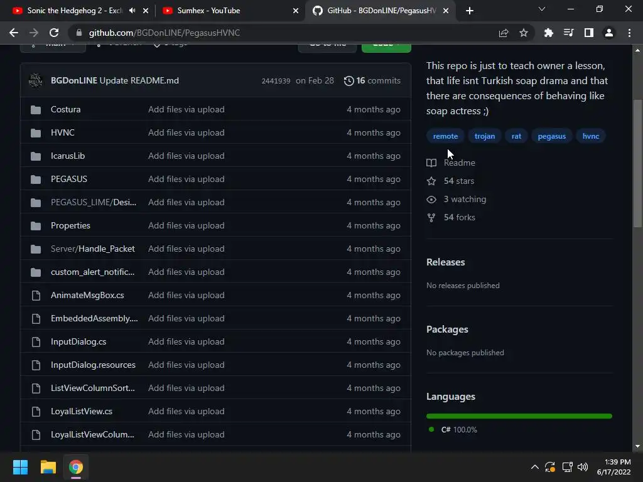643x482 pixels.
Task: Click the LoyalListView.cs file icon
Action: point(36,412)
